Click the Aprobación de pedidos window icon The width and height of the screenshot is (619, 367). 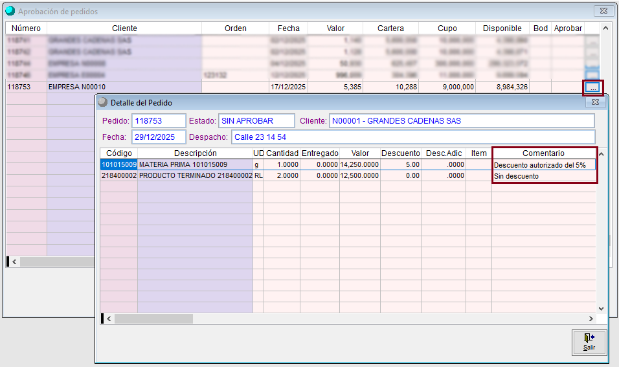pyautogui.click(x=10, y=11)
